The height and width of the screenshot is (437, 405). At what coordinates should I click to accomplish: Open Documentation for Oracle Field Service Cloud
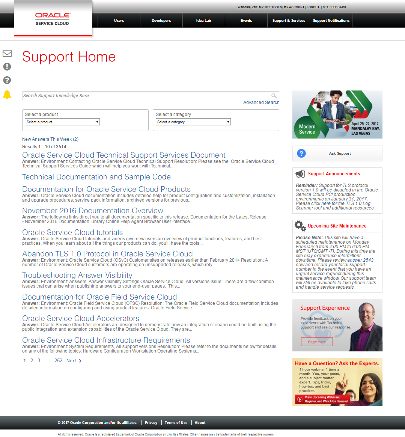pyautogui.click(x=99, y=297)
